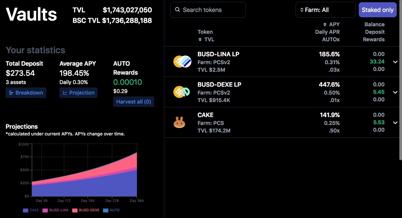Click the Average APY 198.45% value
402x218 pixels.
[74, 73]
